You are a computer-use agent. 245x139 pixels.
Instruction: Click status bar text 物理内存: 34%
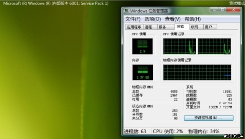tap(204, 131)
